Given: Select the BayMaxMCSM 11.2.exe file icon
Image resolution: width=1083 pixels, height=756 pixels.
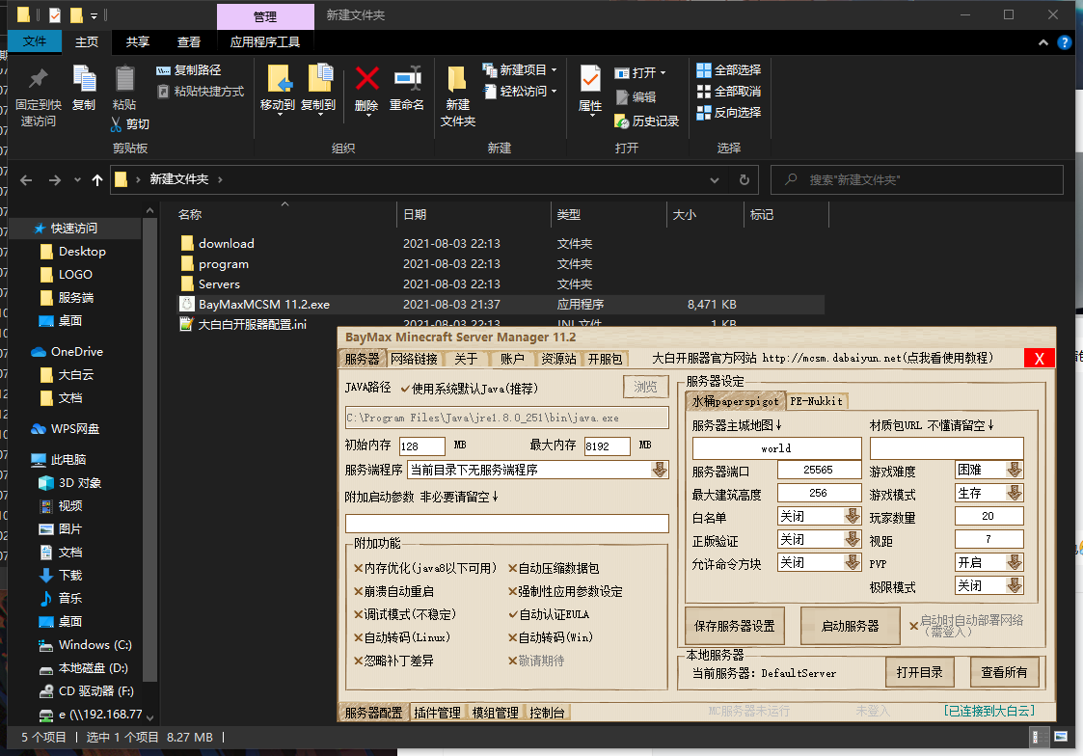Looking at the screenshot, I should click(x=186, y=305).
